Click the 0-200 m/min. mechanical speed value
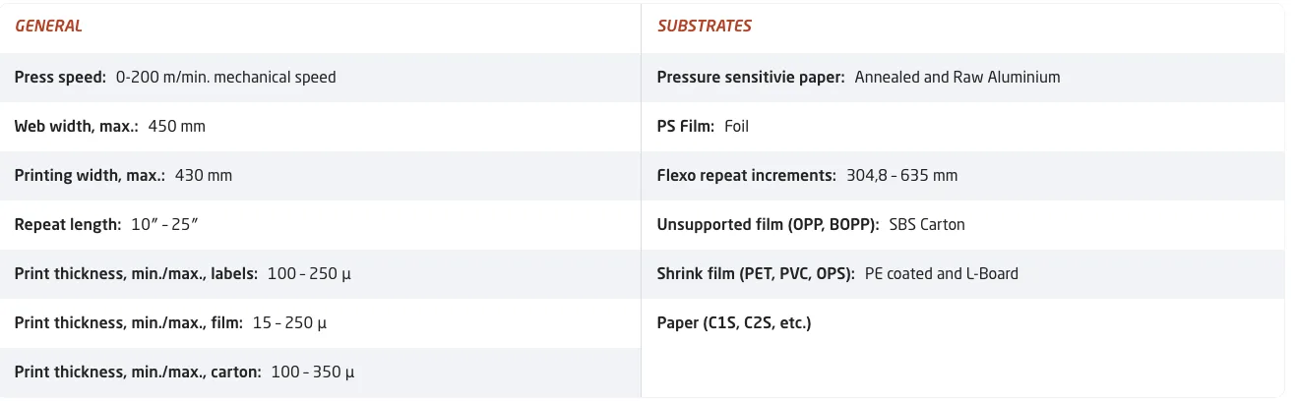The image size is (1296, 401). point(225,77)
